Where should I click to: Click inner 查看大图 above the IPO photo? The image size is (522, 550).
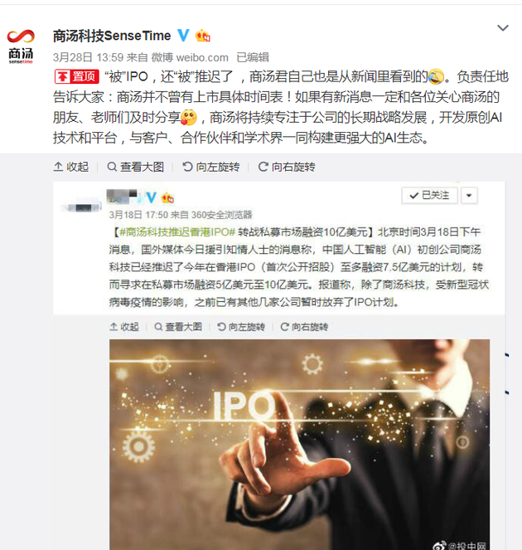178,327
